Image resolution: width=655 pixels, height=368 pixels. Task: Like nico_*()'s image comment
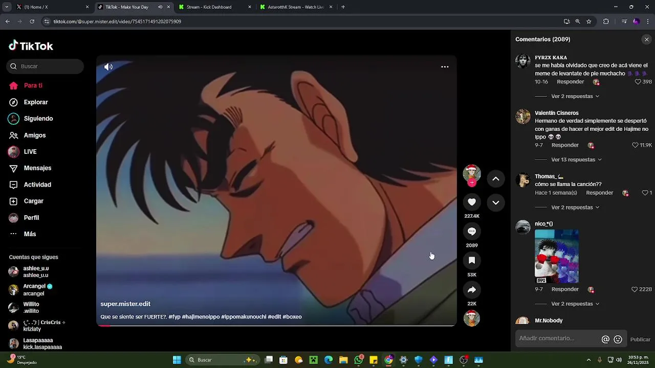pyautogui.click(x=635, y=289)
